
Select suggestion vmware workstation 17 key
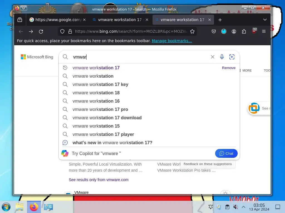(149, 84)
